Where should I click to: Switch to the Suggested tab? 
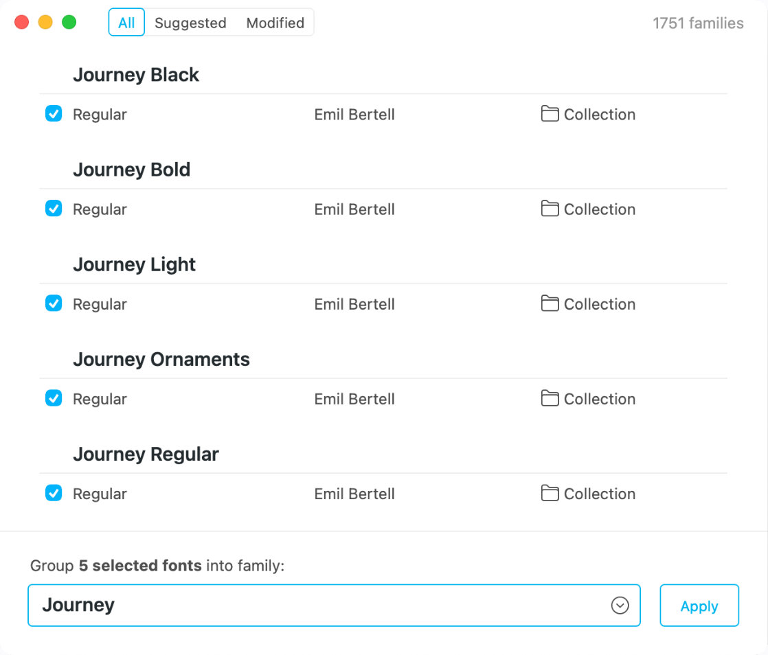(x=190, y=22)
